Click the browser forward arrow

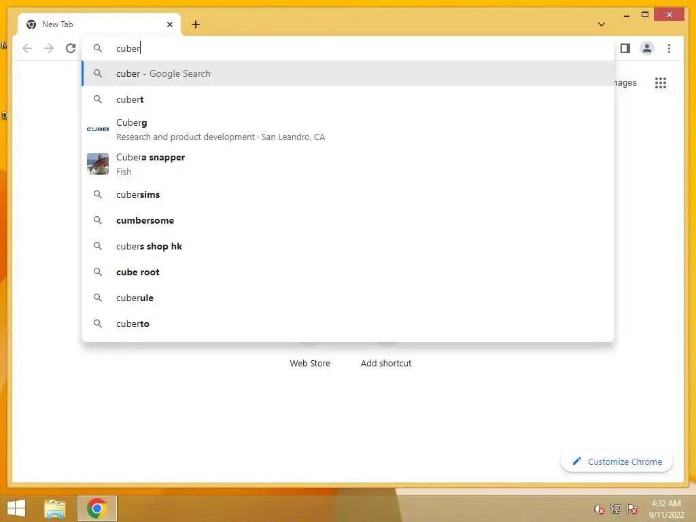point(49,48)
